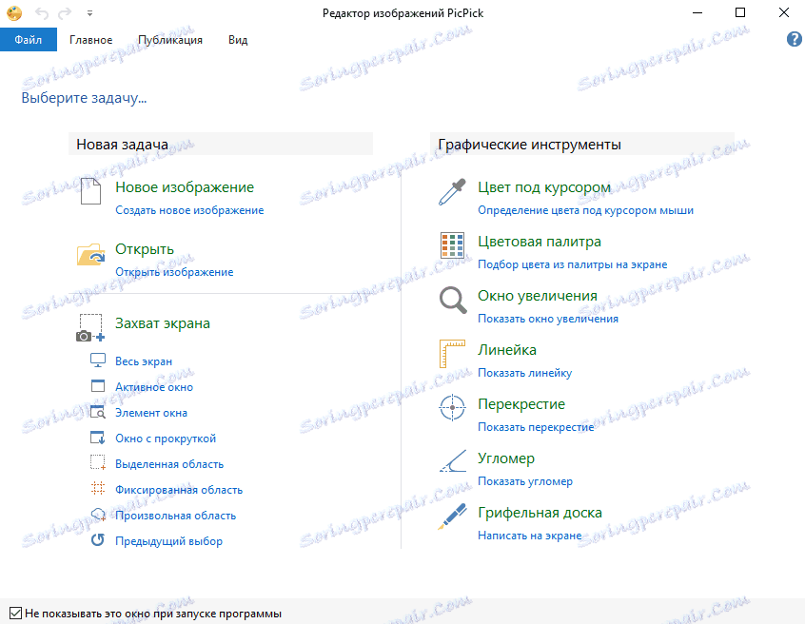Image resolution: width=805 pixels, height=624 pixels.
Task: Click the eyedropper Color Picker icon
Action: click(452, 192)
